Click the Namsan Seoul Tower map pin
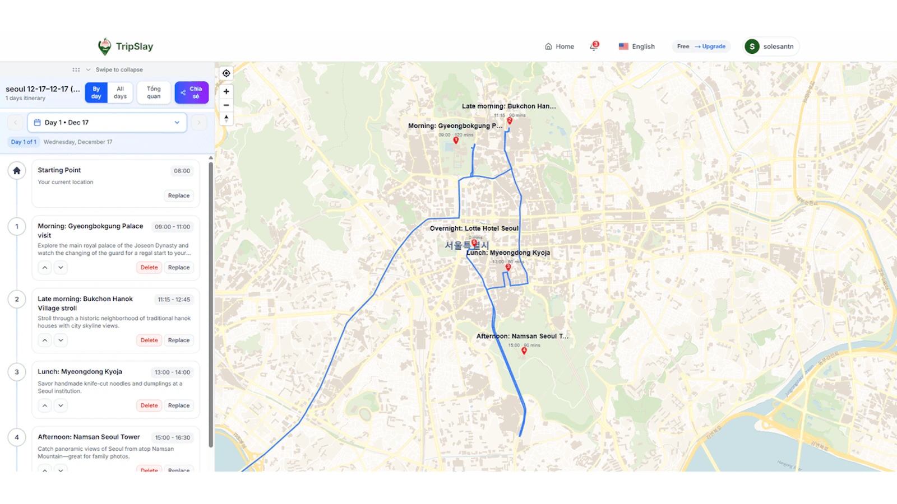 pos(524,351)
